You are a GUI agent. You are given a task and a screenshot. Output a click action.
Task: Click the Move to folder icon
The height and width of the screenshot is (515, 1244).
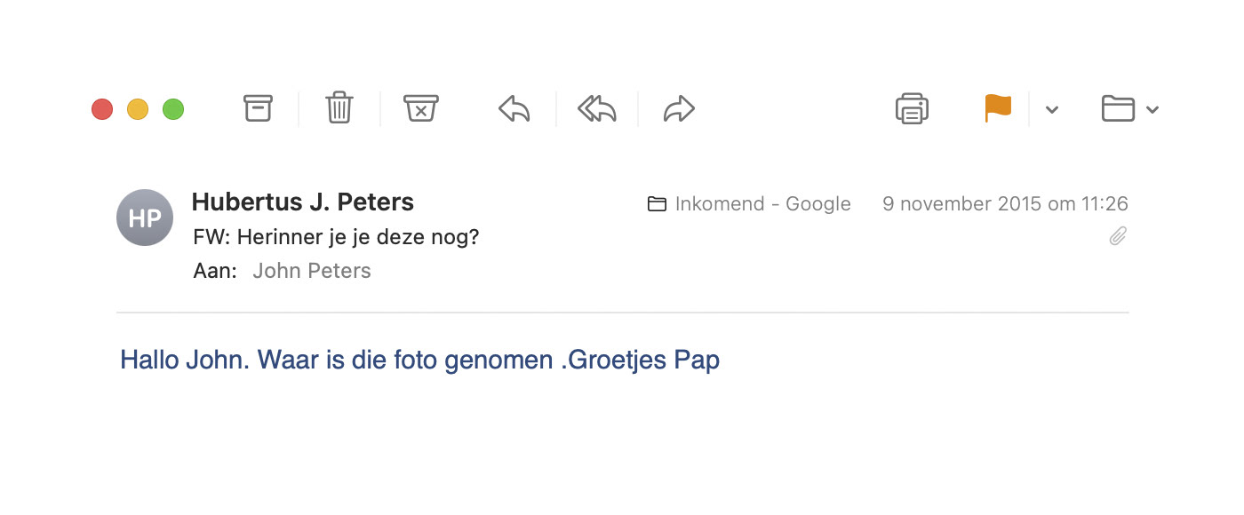click(1118, 108)
